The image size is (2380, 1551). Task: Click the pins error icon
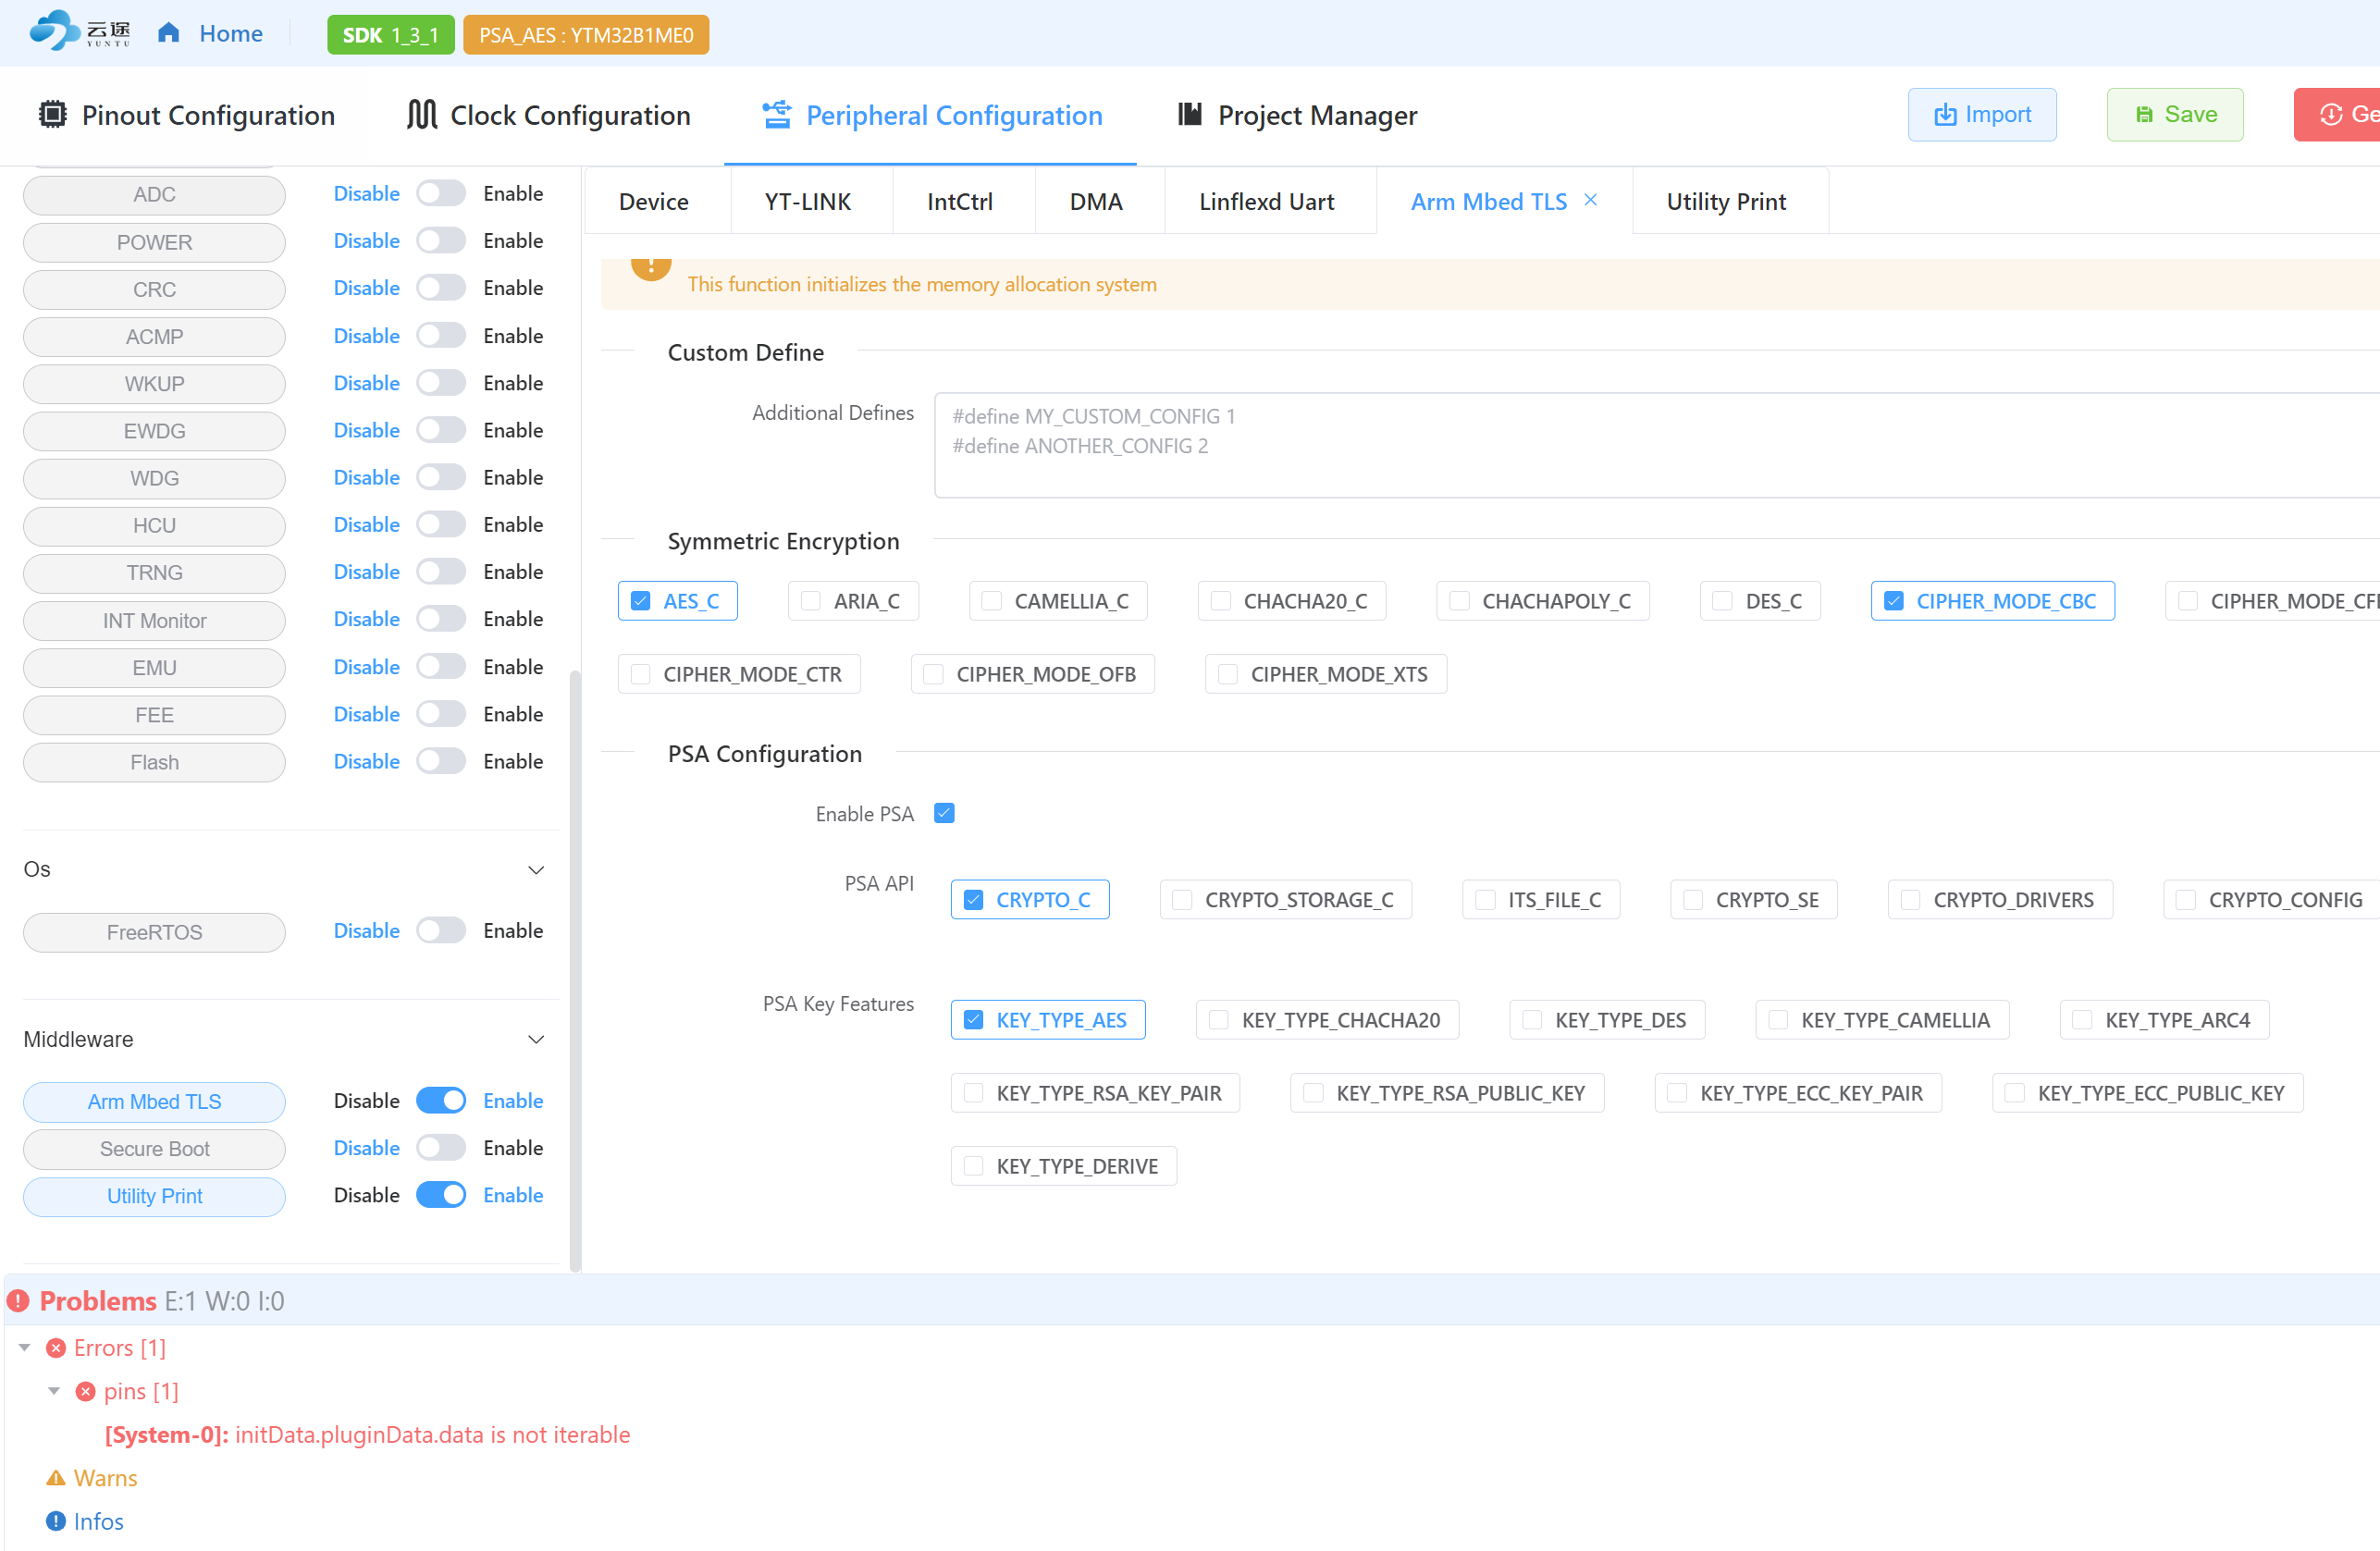86,1391
